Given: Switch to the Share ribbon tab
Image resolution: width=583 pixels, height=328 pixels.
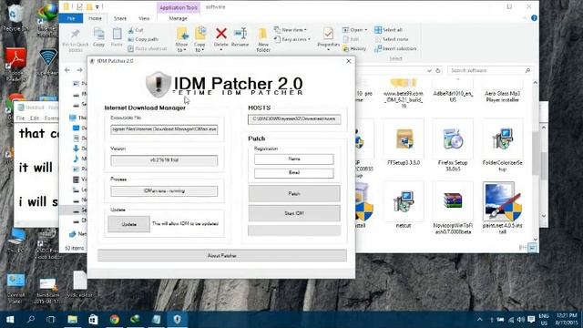Looking at the screenshot, I should (x=119, y=18).
